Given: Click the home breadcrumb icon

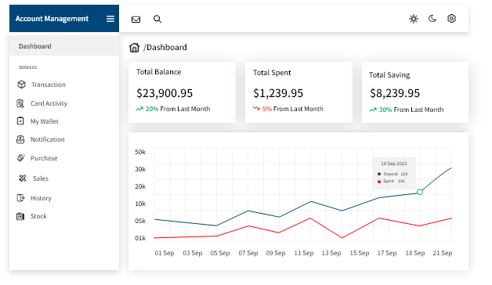Looking at the screenshot, I should tap(134, 47).
